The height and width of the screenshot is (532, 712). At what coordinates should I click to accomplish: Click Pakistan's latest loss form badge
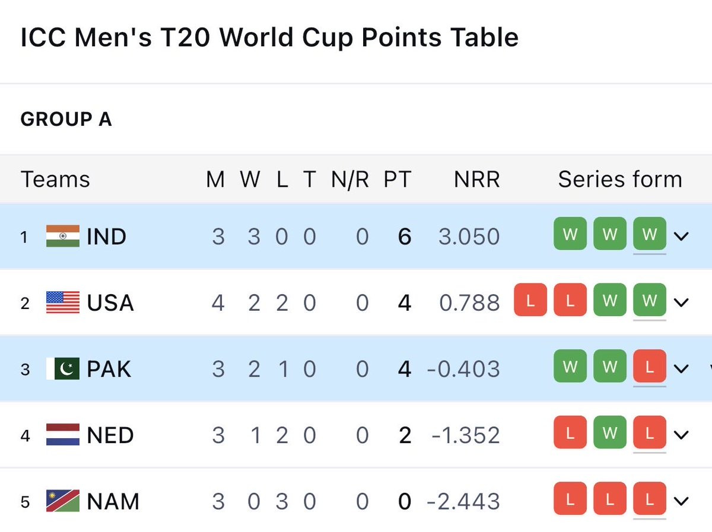[x=649, y=368]
